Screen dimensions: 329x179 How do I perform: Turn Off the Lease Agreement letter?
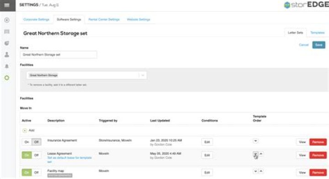[x=37, y=155]
